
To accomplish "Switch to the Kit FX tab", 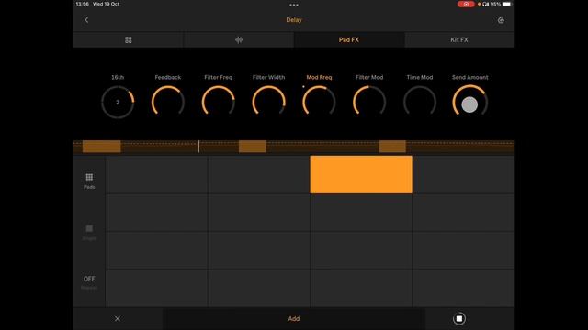I will 459,39.
